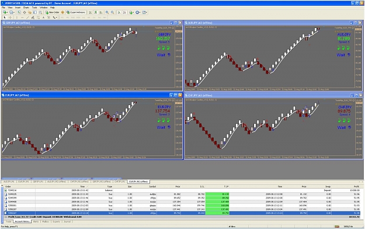This screenshot has width=365, height=229.
Task: Toggle the Terminal panel icon
Action: click(35, 12)
